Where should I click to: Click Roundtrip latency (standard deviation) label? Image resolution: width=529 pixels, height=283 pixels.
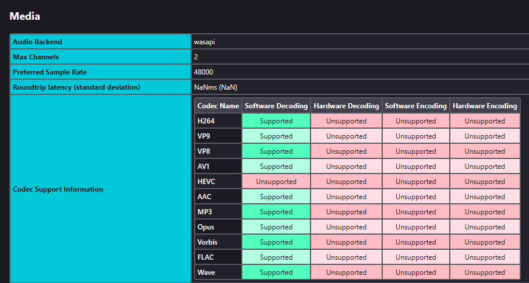76,87
